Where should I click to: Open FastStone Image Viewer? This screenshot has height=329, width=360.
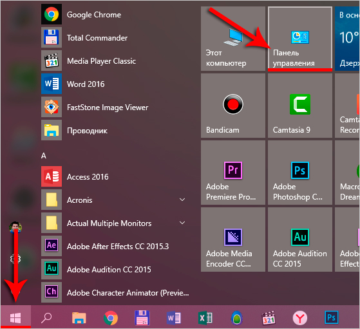[115, 107]
